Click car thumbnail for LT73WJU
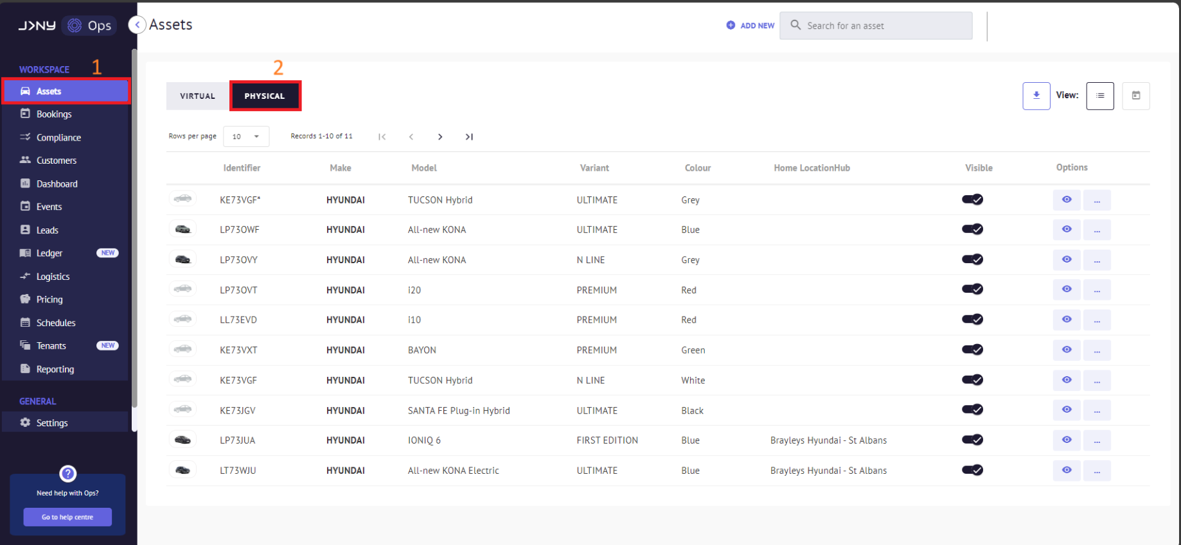Image resolution: width=1181 pixels, height=545 pixels. point(182,470)
